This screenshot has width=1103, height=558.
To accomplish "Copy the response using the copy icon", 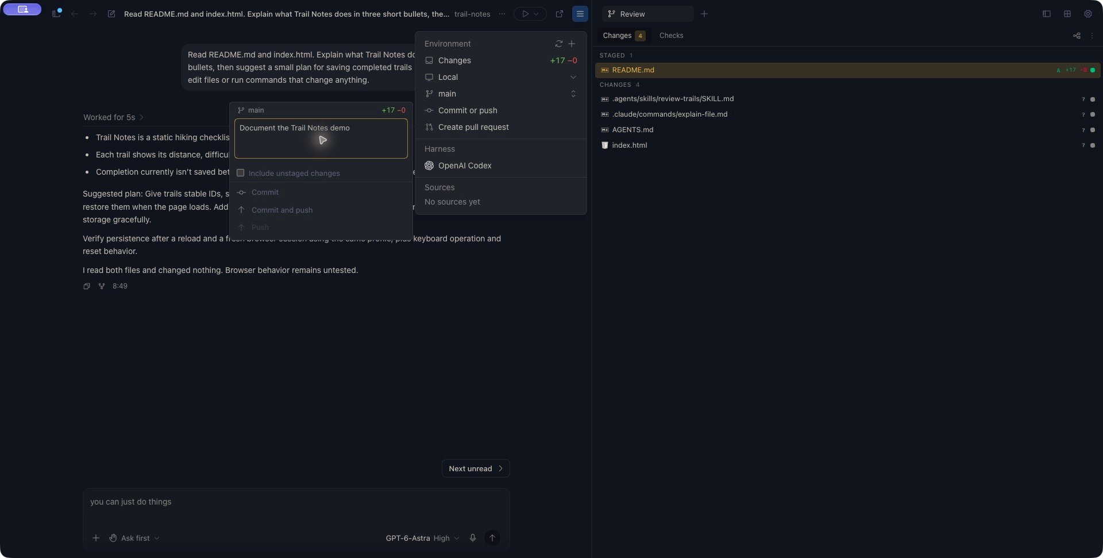I will pos(87,286).
